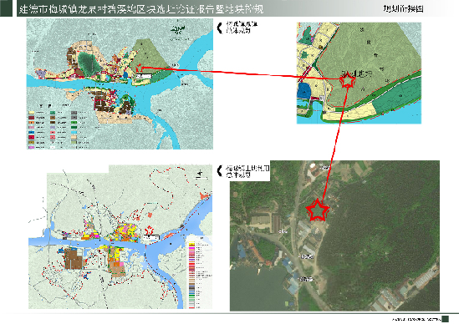Click the north arrow compass on land-use map

(x=200, y=175)
